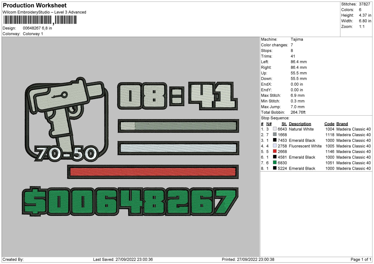Image resolution: width=374 pixels, height=264 pixels.
Task: Click the gray 1668 color swatch in row 2
Action: pos(275,134)
